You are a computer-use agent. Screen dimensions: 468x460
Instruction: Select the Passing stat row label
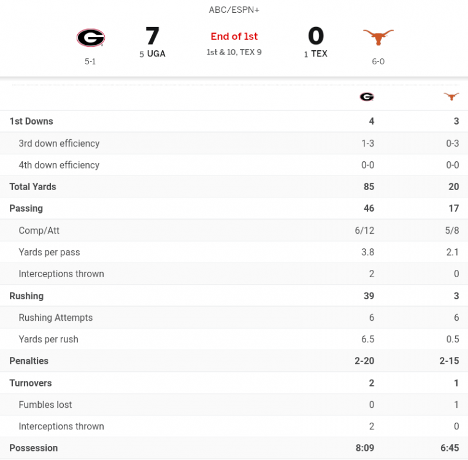26,209
